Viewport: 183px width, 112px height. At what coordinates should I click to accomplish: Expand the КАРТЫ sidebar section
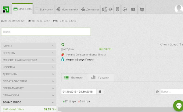click(29, 46)
